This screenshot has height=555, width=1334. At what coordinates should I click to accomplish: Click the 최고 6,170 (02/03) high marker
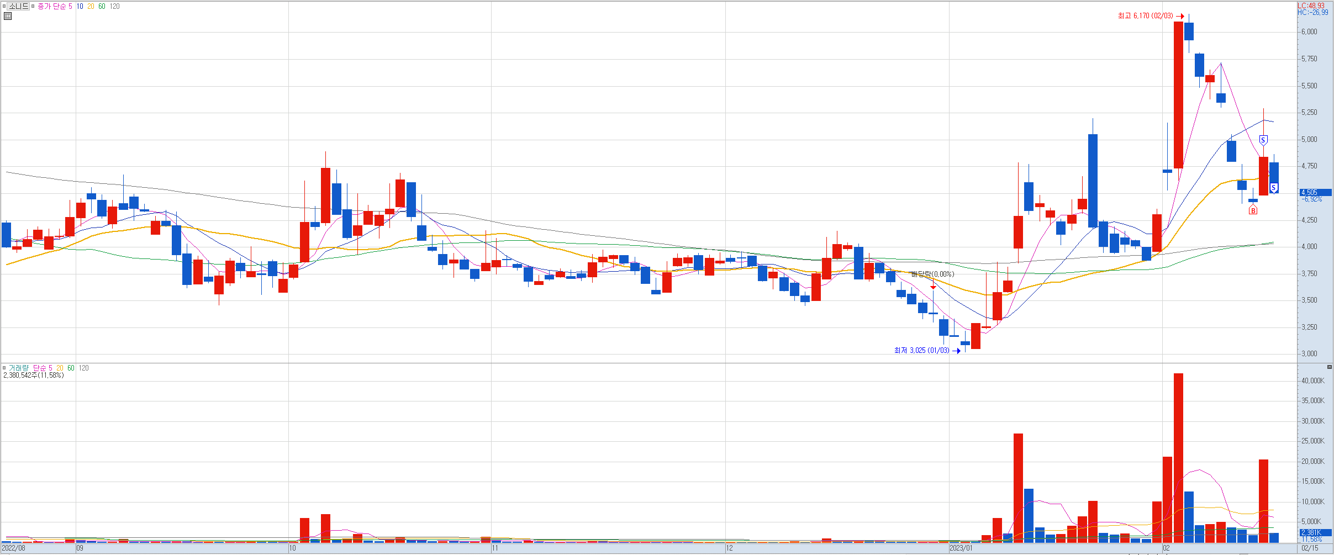tap(1151, 16)
